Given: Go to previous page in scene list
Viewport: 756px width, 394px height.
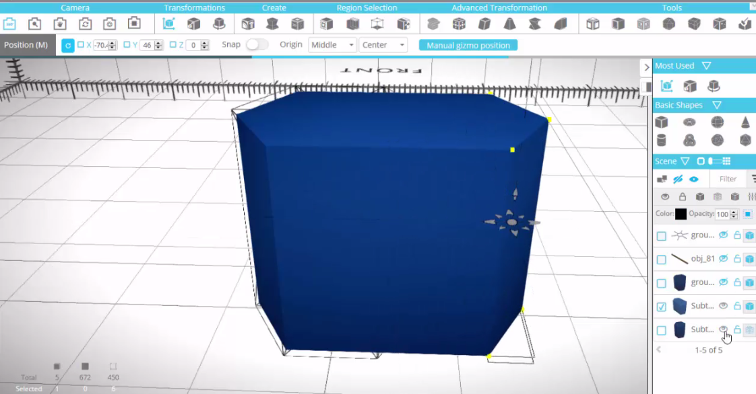Looking at the screenshot, I should tap(658, 350).
